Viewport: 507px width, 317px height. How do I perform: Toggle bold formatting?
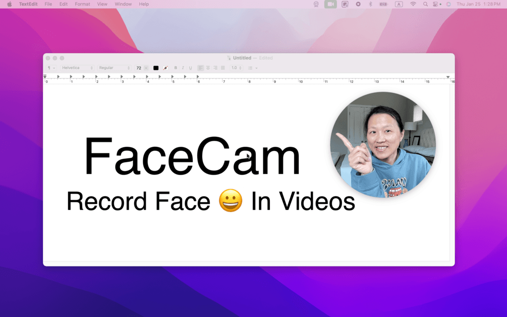pos(176,68)
